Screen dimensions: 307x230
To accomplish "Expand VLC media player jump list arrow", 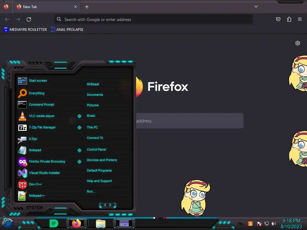I will pos(79,116).
